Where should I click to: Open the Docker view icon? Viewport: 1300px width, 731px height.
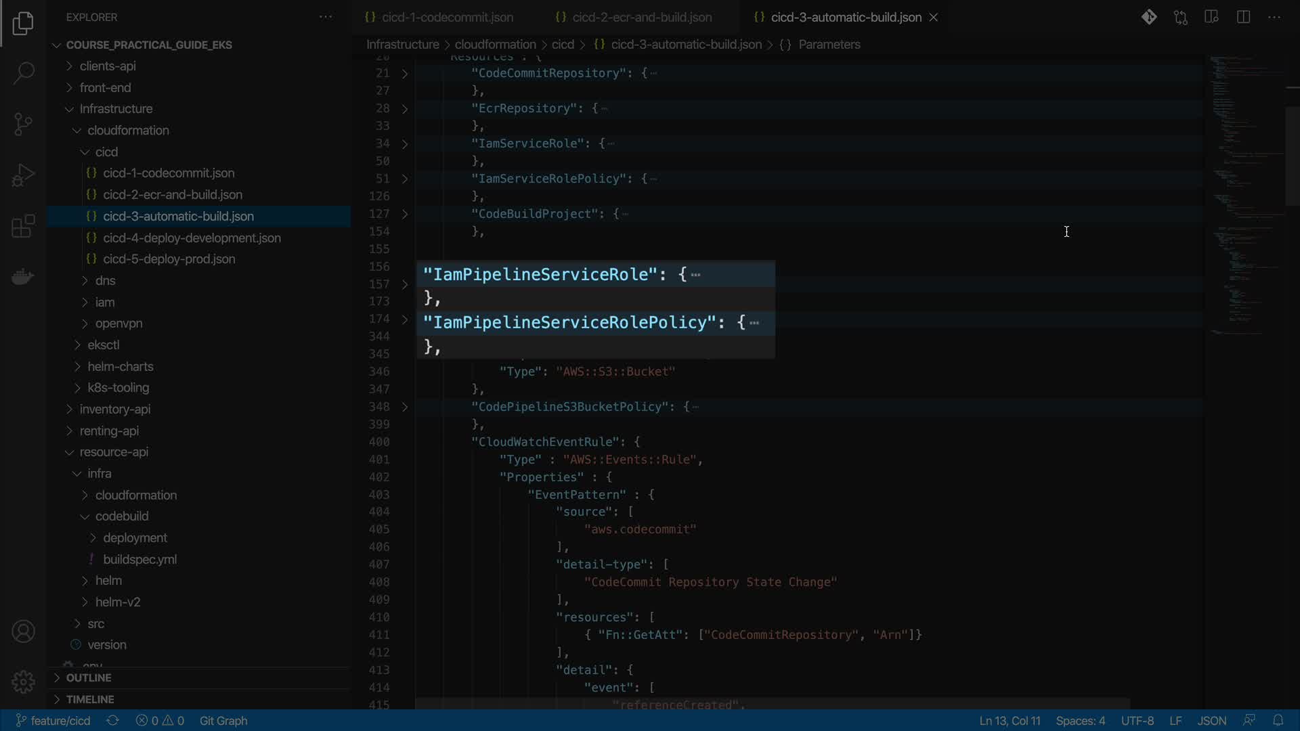(23, 277)
